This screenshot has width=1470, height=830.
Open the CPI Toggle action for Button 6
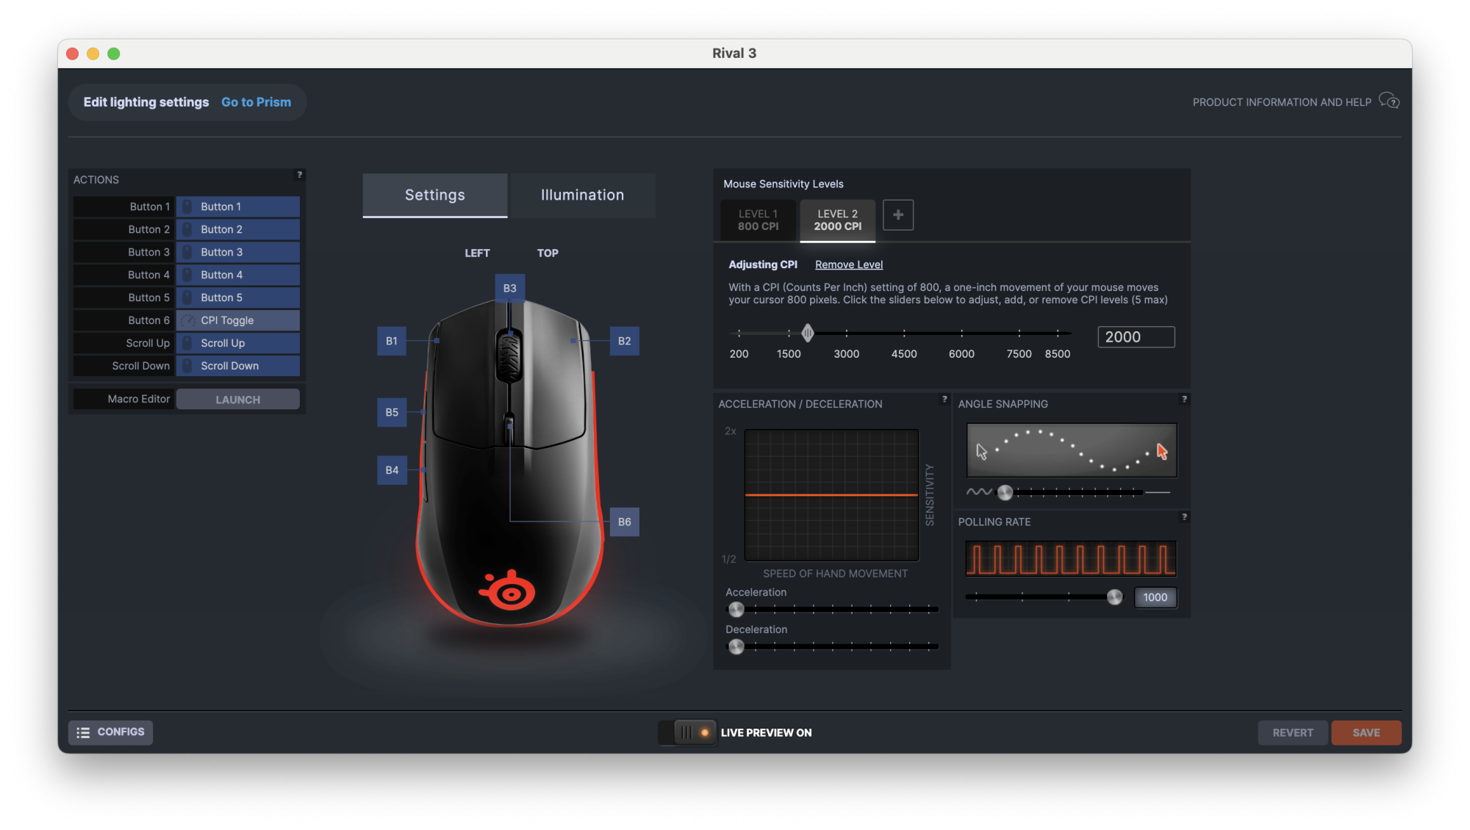point(237,321)
